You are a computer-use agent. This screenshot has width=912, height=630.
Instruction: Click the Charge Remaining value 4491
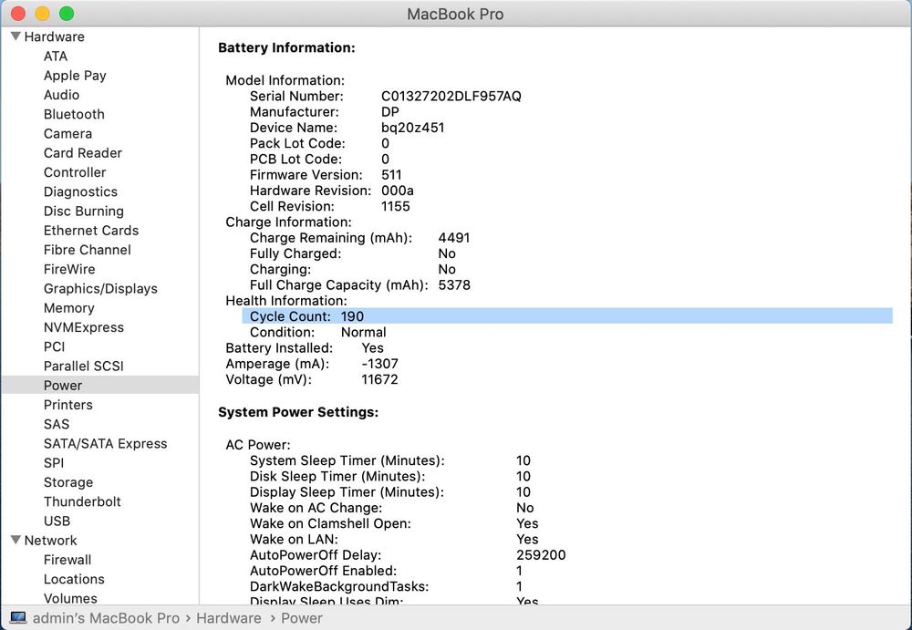pos(453,237)
